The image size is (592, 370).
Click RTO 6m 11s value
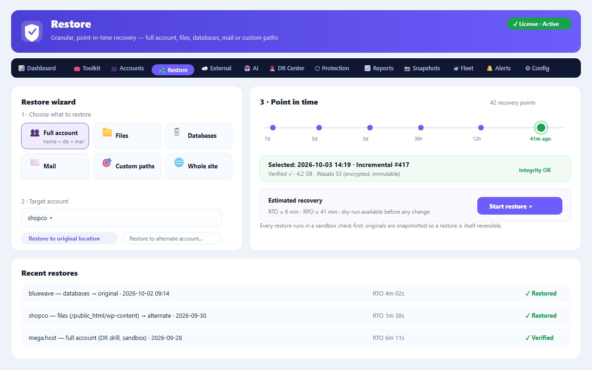(x=388, y=338)
